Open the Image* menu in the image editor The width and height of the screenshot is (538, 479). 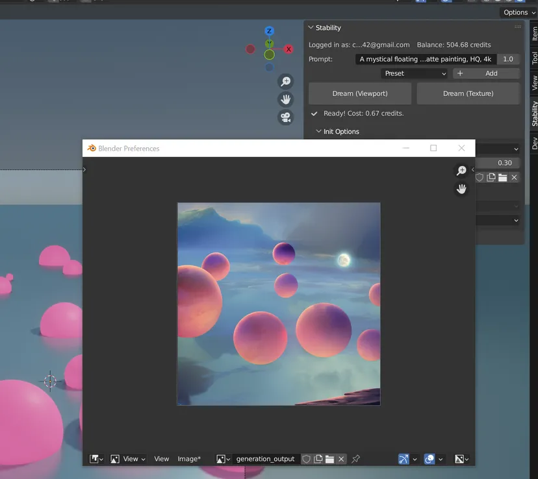click(x=189, y=459)
